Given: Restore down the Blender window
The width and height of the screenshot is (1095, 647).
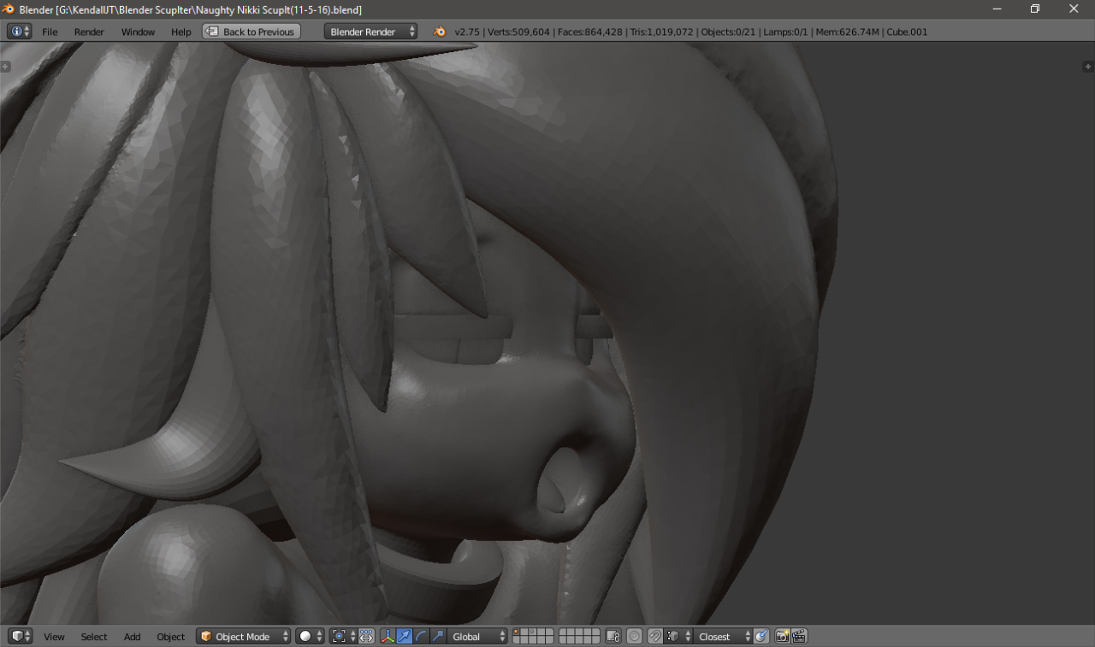Looking at the screenshot, I should click(x=1035, y=9).
